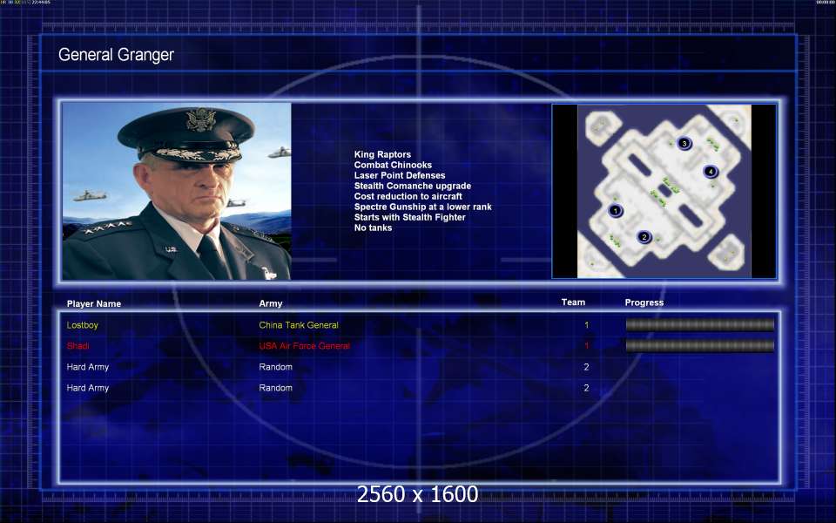This screenshot has height=523, width=836.
Task: Click Lostboy's team number
Action: [586, 325]
